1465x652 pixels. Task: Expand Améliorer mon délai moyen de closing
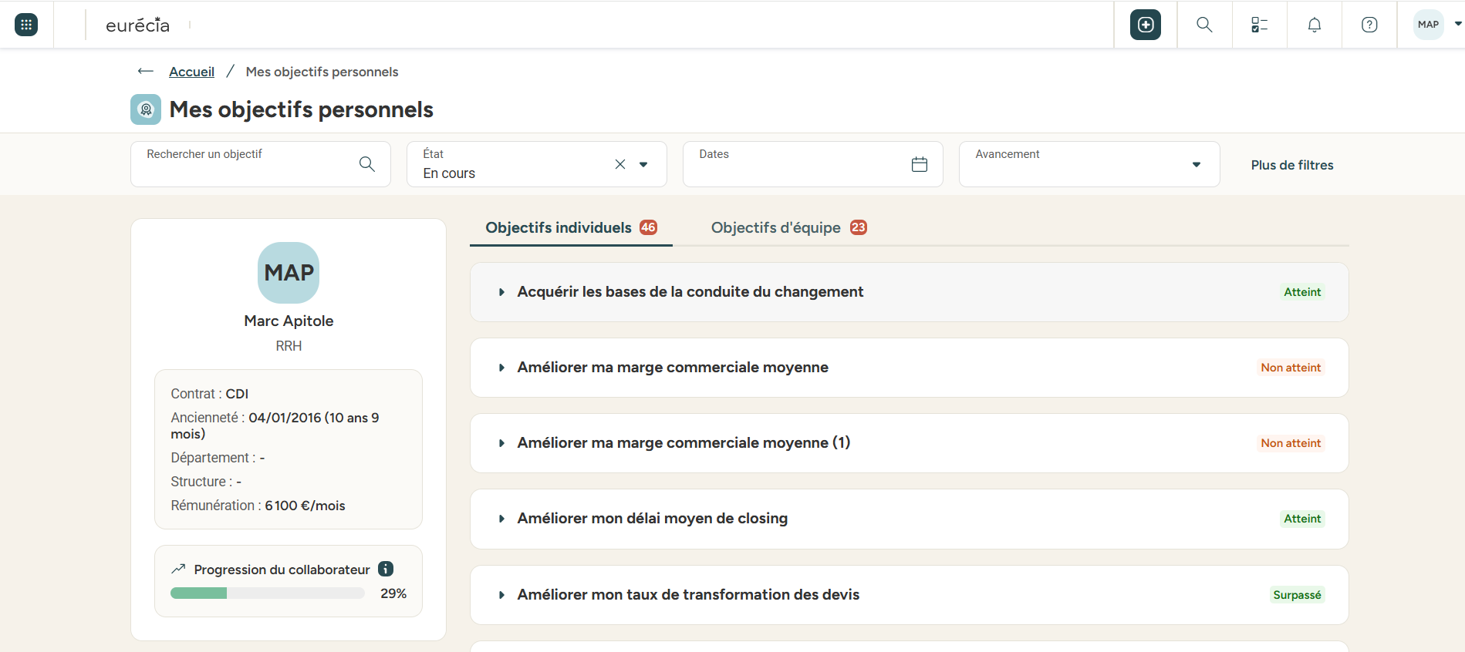501,519
